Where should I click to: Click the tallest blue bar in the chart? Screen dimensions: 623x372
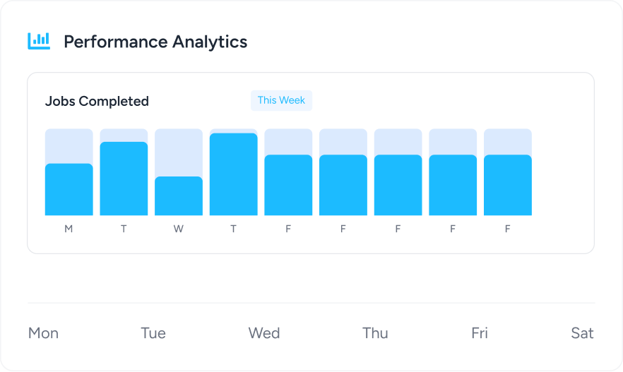click(x=234, y=174)
